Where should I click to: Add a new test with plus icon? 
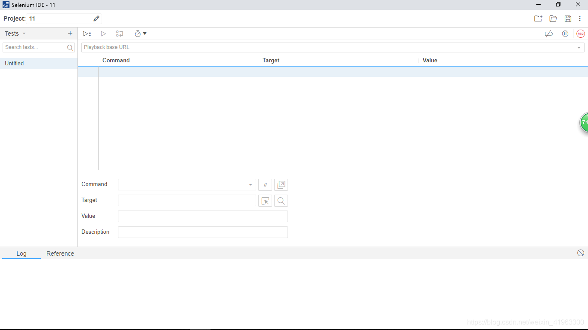(70, 34)
